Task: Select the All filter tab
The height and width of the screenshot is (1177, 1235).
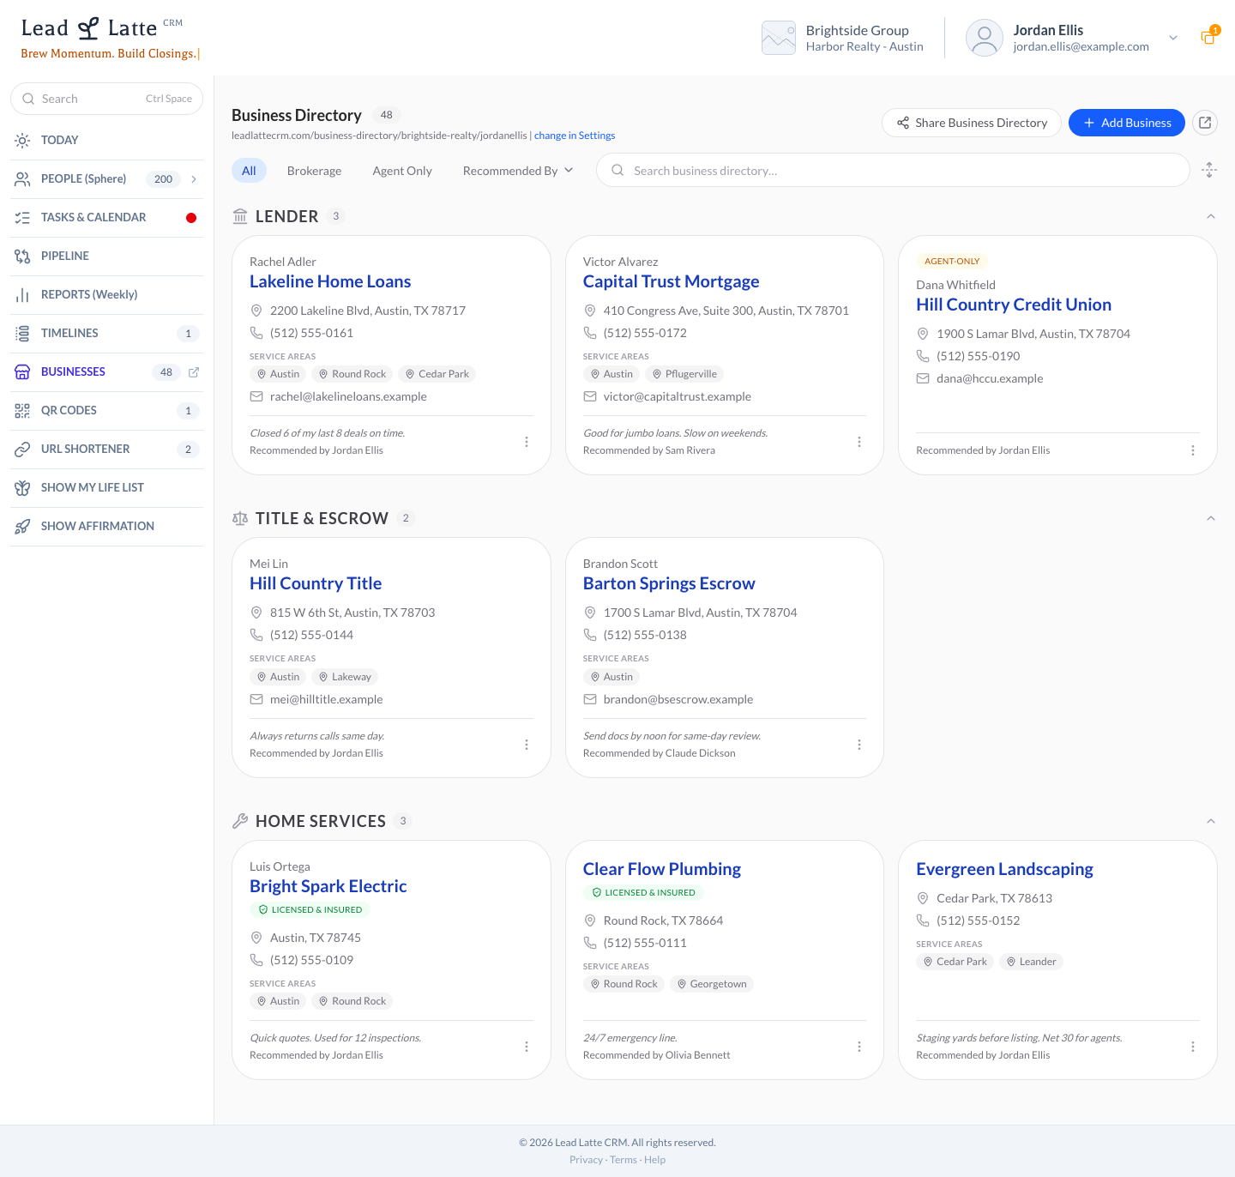Action: tap(249, 171)
